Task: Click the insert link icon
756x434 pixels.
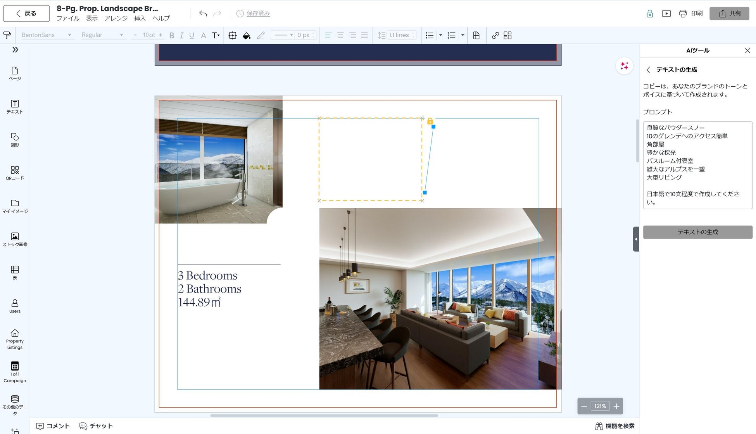Action: point(495,35)
